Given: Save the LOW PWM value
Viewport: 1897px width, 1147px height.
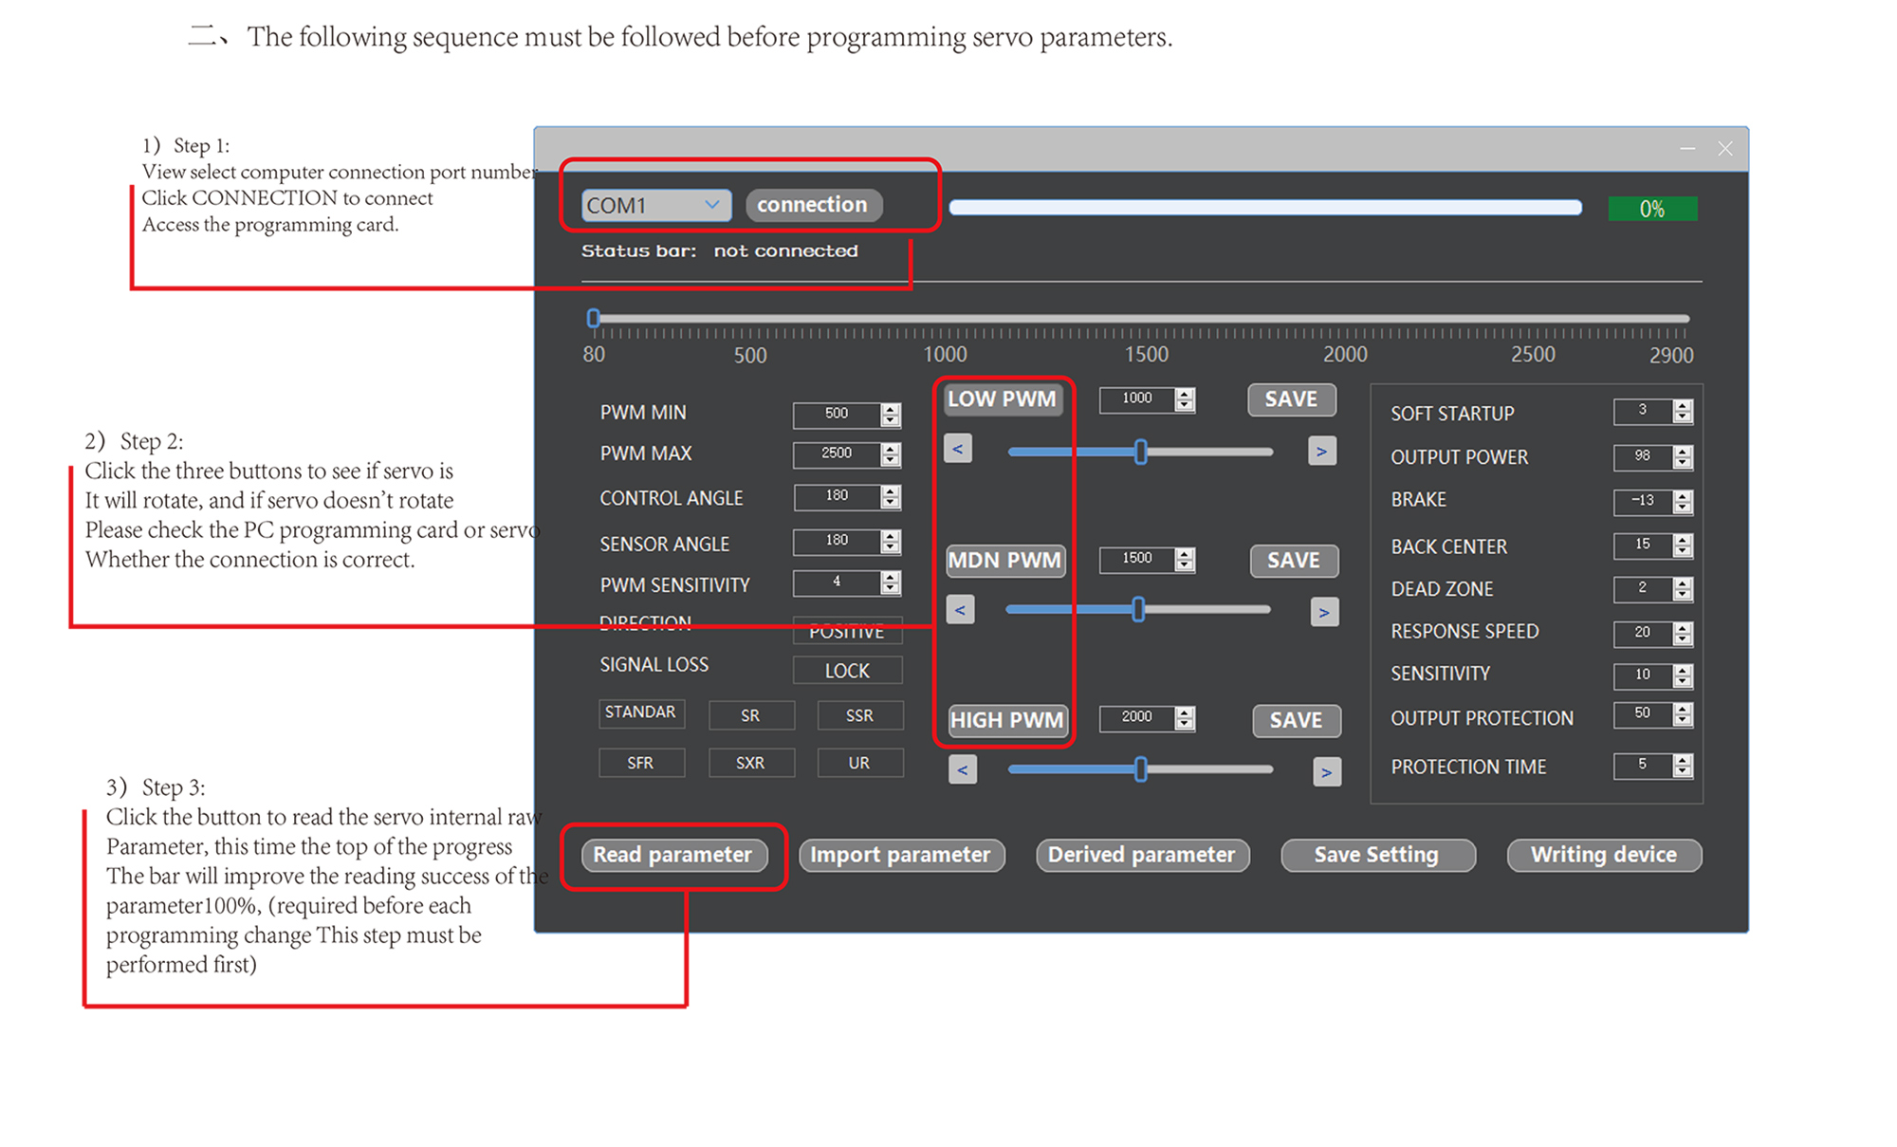Looking at the screenshot, I should (x=1292, y=399).
